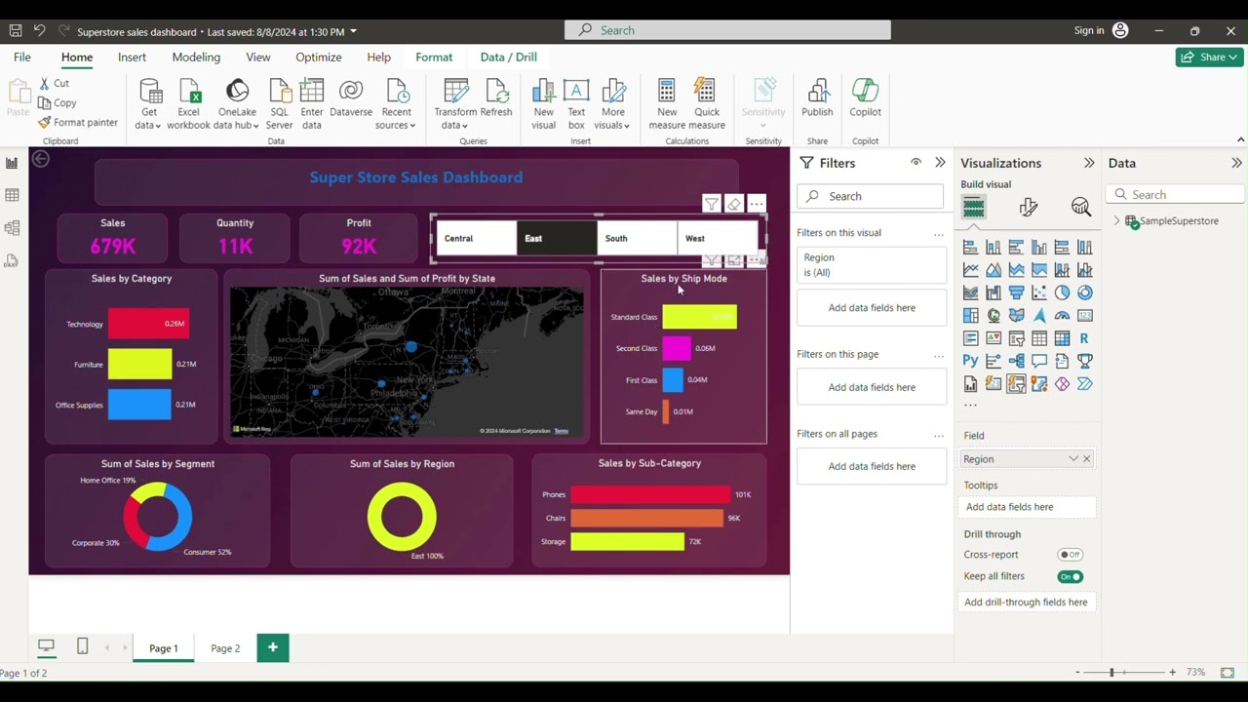
Task: Open the Data / Drill tab
Action: click(x=509, y=58)
